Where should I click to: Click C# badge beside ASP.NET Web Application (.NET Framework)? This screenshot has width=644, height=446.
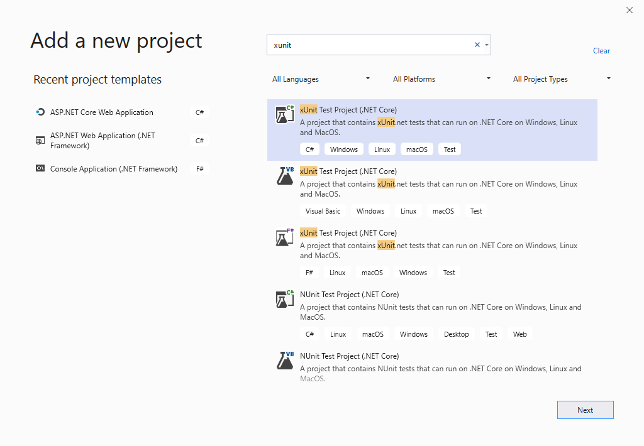pyautogui.click(x=199, y=141)
